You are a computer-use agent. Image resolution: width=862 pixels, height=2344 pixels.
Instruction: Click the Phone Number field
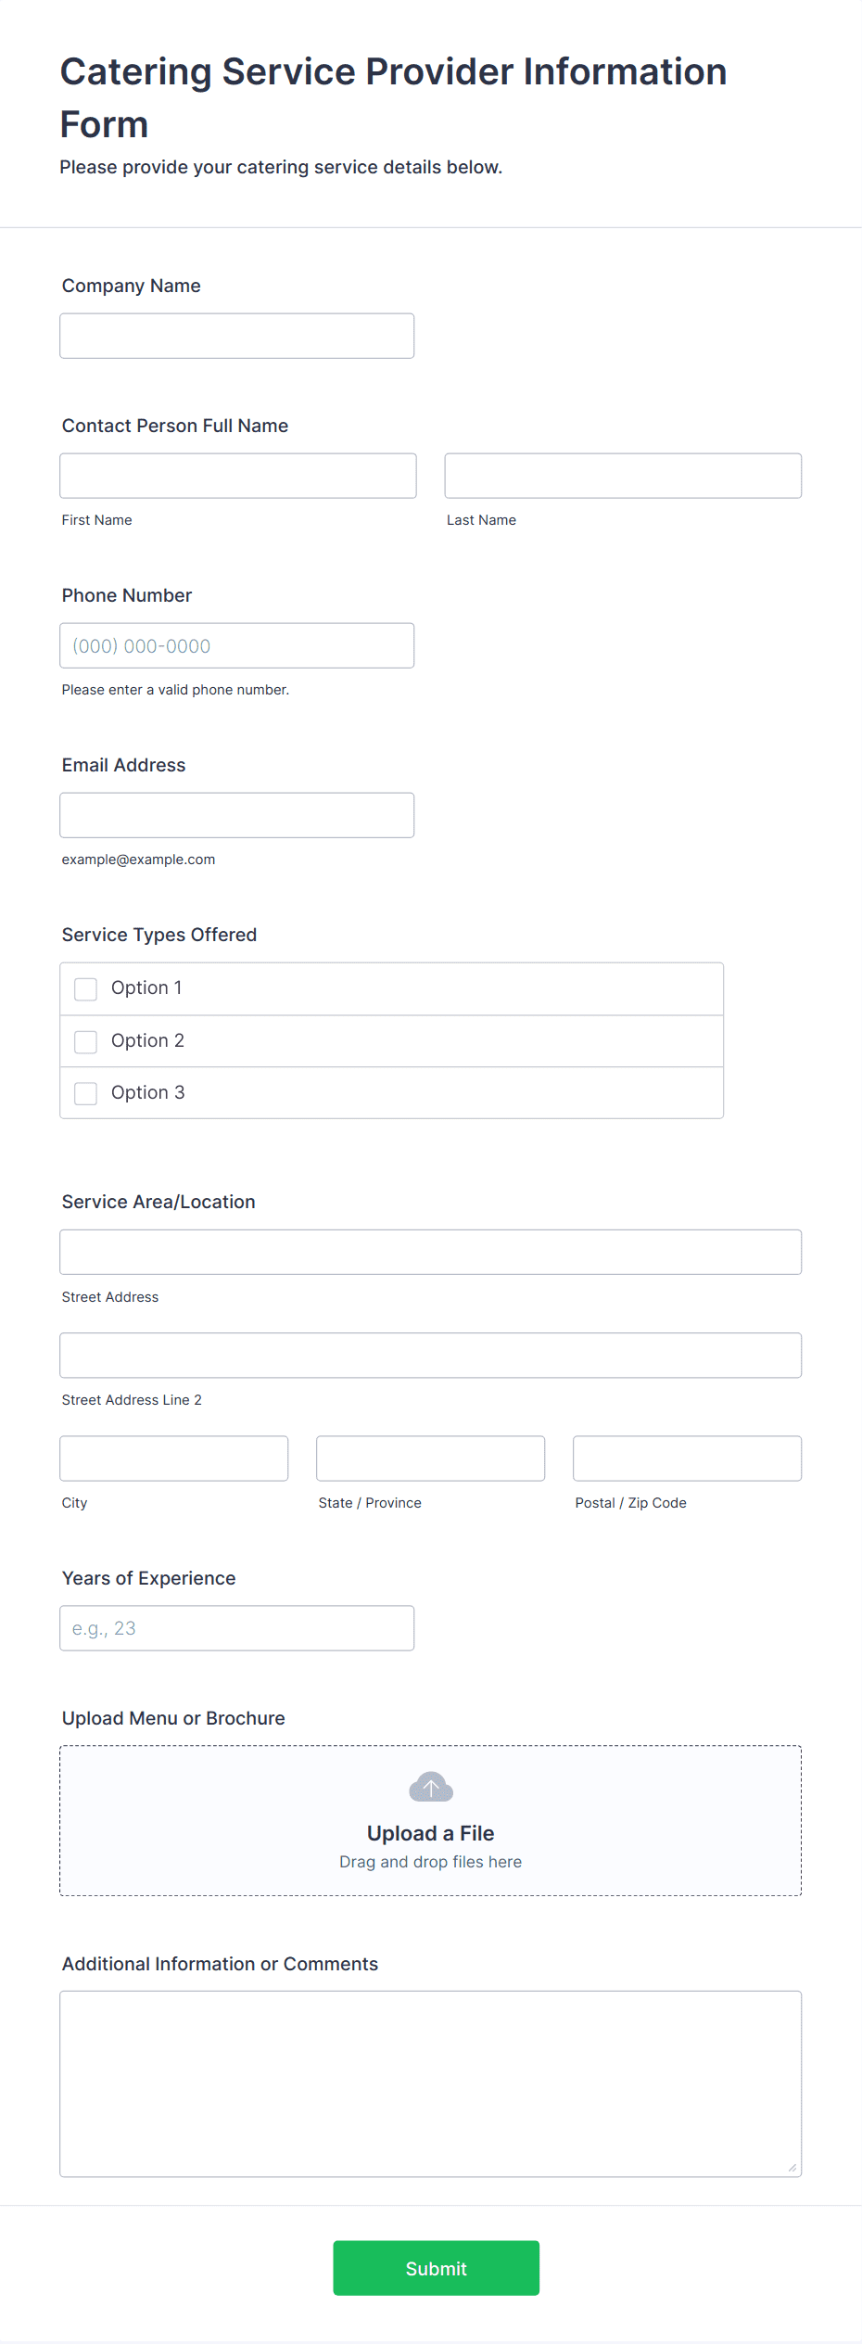pyautogui.click(x=237, y=645)
